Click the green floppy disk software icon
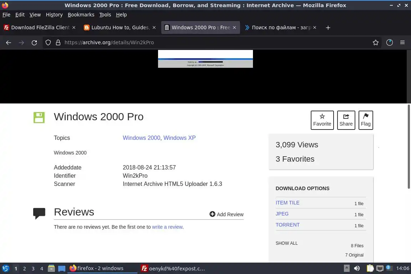Image resolution: width=411 pixels, height=274 pixels. point(39,117)
